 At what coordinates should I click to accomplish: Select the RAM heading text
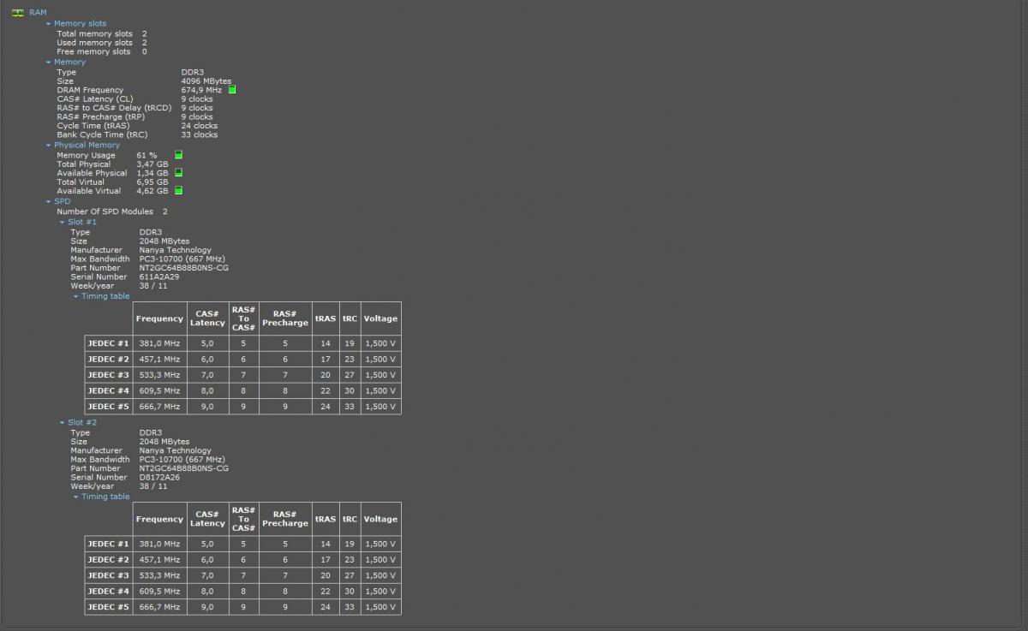[38, 13]
